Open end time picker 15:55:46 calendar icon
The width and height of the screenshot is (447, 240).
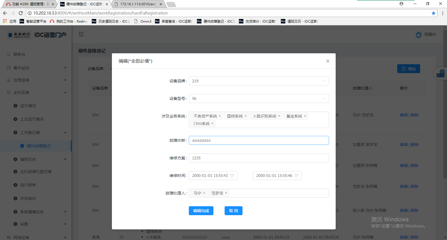coord(297,176)
